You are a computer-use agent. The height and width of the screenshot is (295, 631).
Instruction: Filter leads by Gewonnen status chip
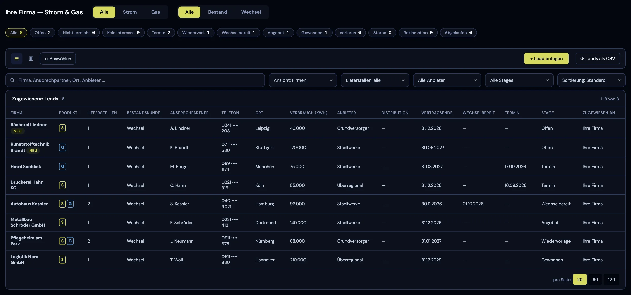tap(314, 33)
